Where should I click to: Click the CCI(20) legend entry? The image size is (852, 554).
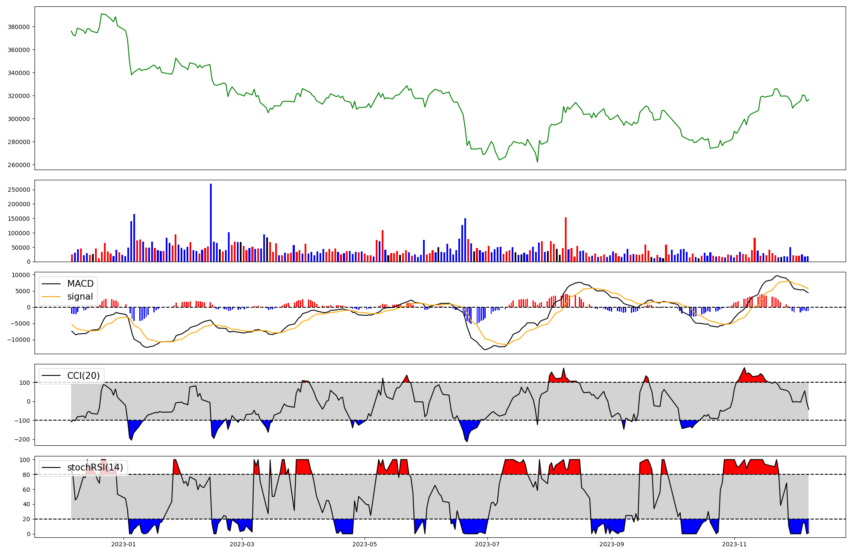click(83, 376)
